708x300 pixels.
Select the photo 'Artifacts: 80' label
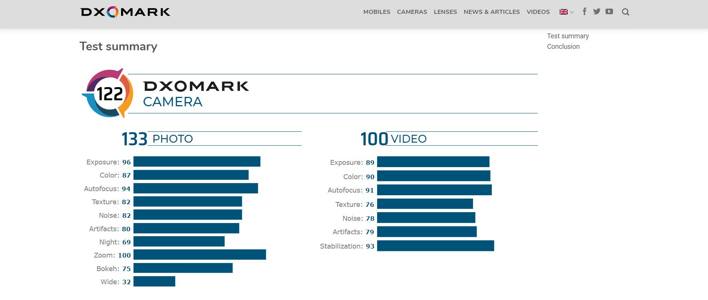110,229
